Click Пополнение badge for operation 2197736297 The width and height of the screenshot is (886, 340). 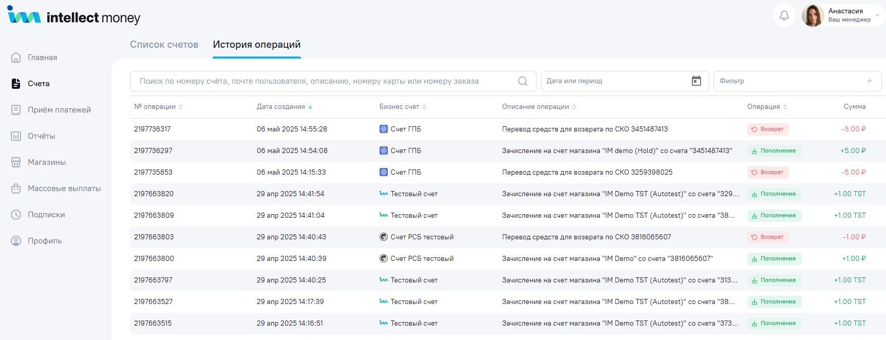click(774, 151)
